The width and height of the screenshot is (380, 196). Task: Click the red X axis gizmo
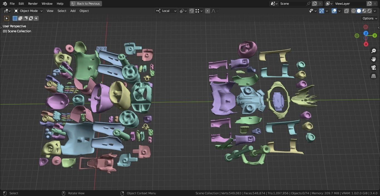point(366,44)
